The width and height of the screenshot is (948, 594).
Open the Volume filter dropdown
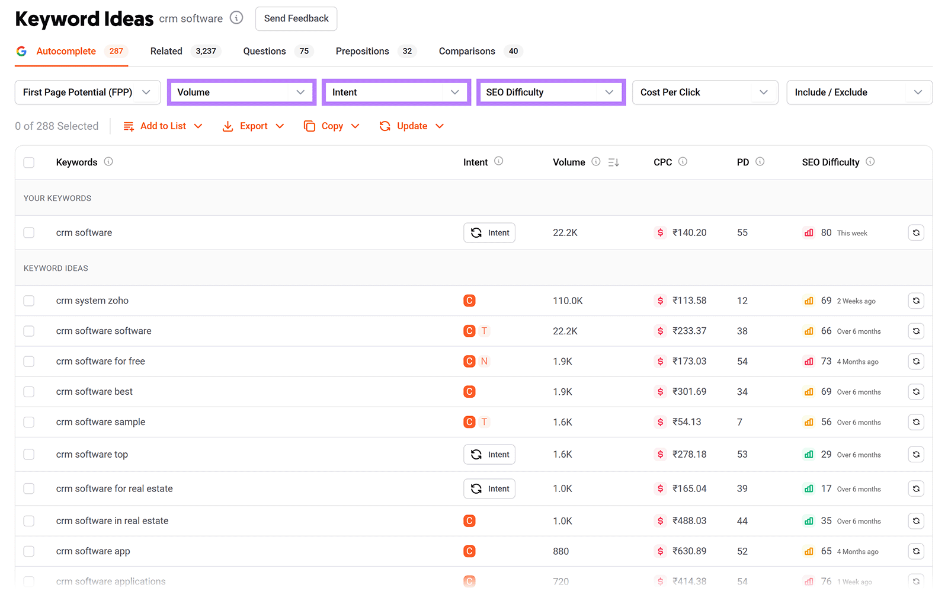pyautogui.click(x=241, y=92)
